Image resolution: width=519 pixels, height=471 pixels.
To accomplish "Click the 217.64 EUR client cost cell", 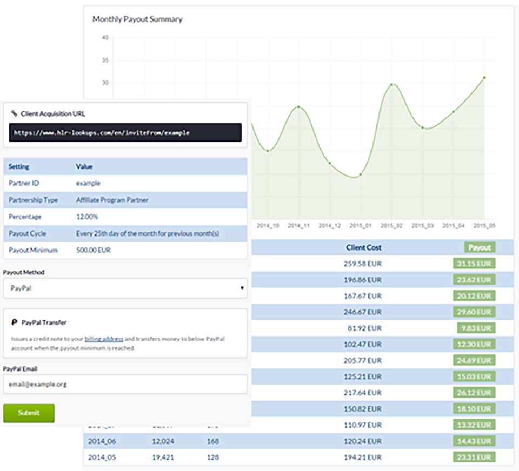I will point(362,393).
